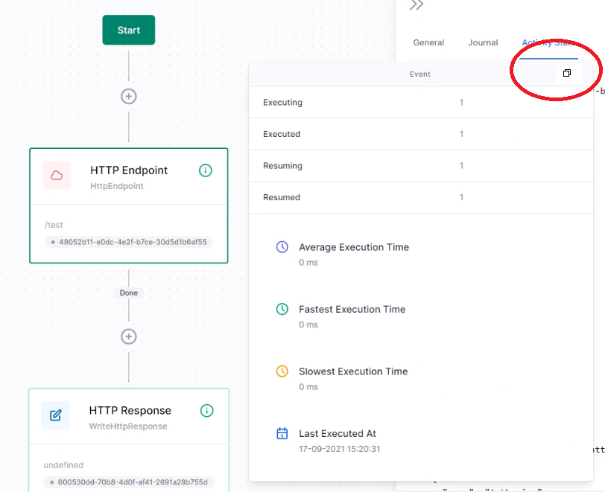605x492 pixels.
Task: Select the calendar icon next to Last Executed At
Action: pos(282,432)
